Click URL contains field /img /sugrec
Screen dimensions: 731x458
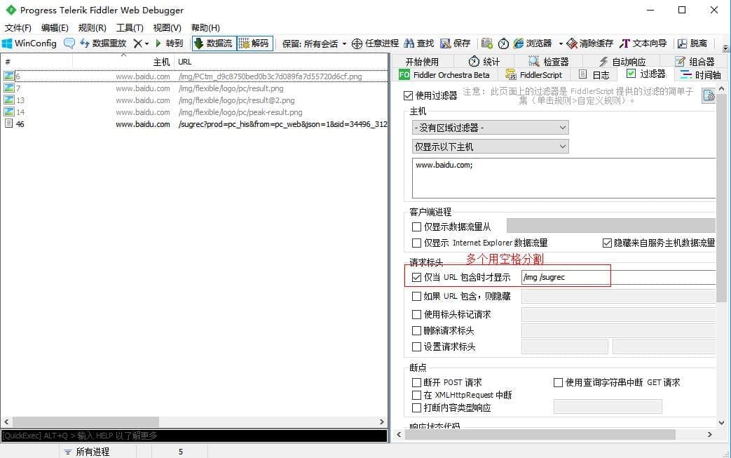618,277
